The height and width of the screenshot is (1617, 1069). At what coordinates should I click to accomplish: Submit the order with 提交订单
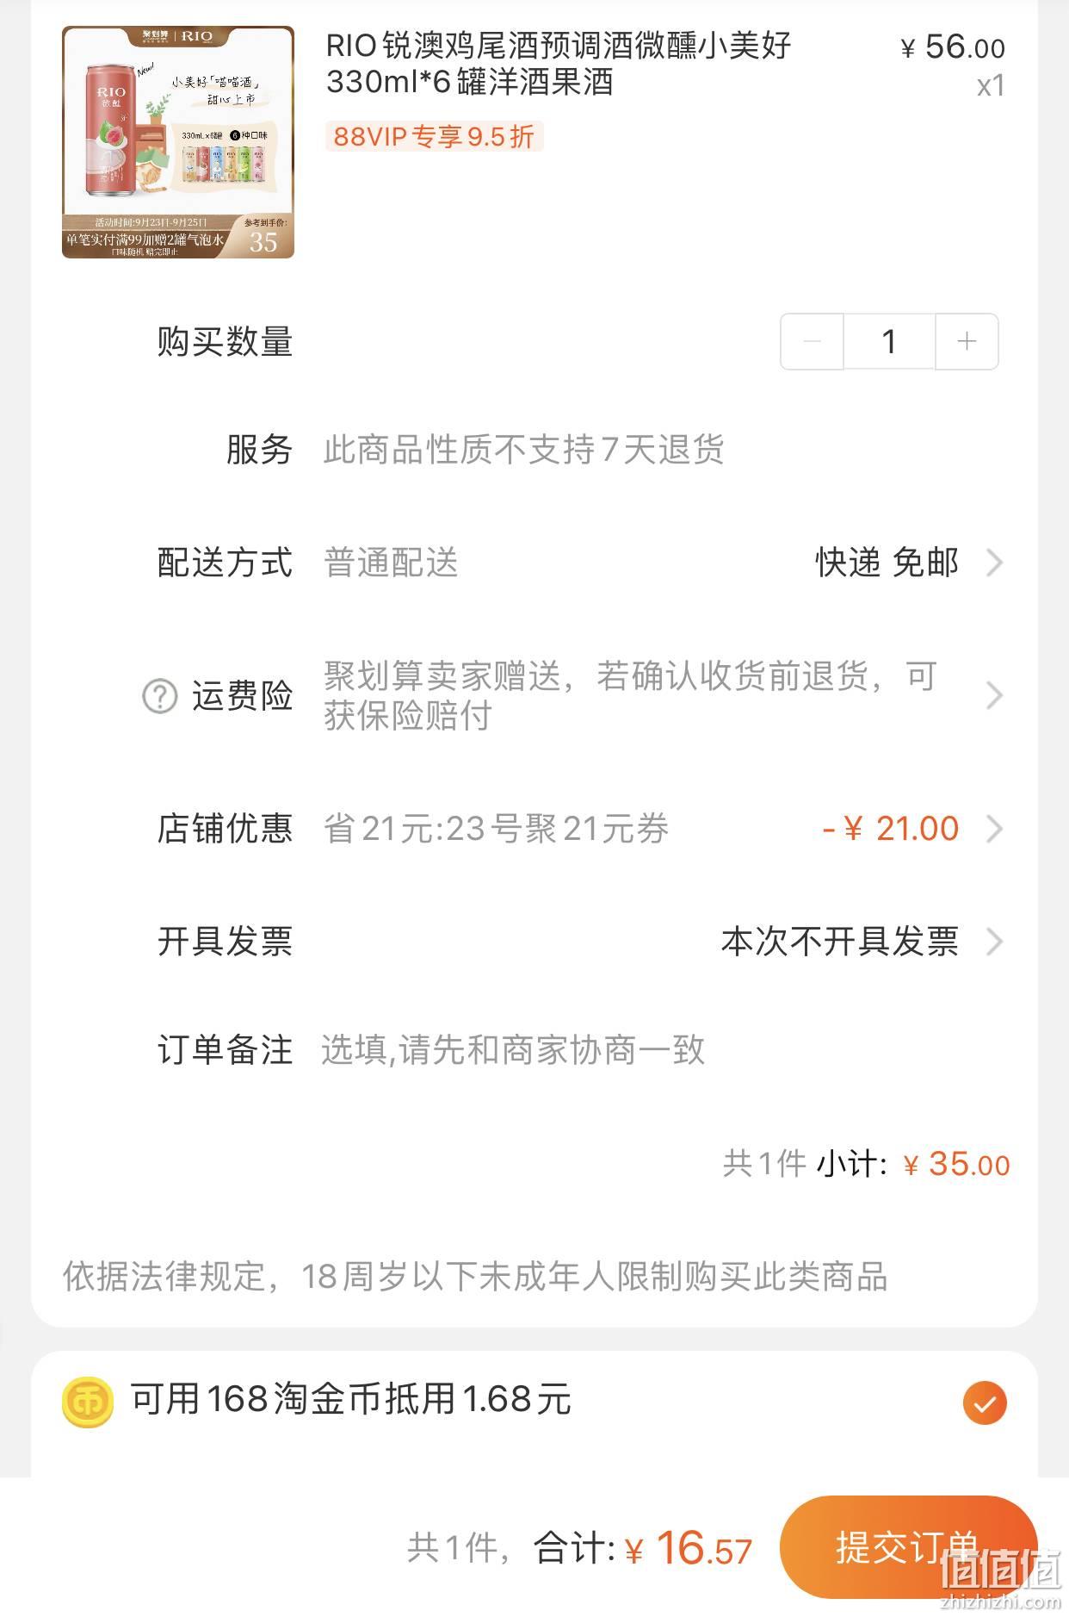(x=908, y=1547)
